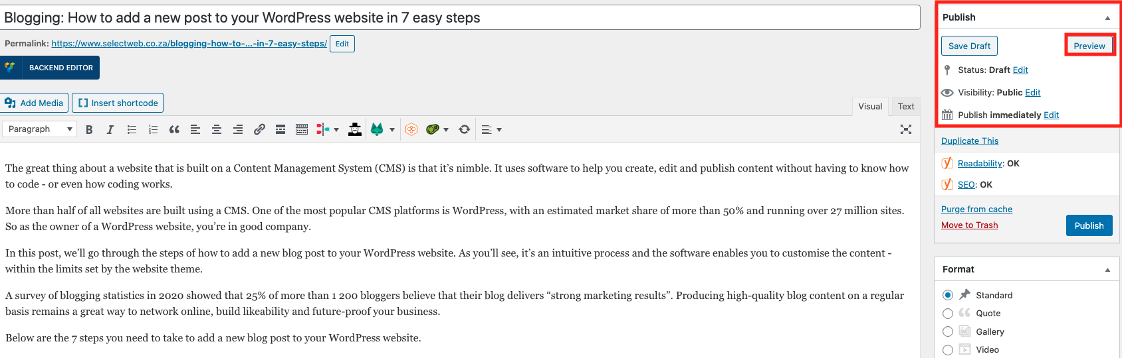The width and height of the screenshot is (1122, 358).
Task: Select the Video post format
Action: point(948,350)
